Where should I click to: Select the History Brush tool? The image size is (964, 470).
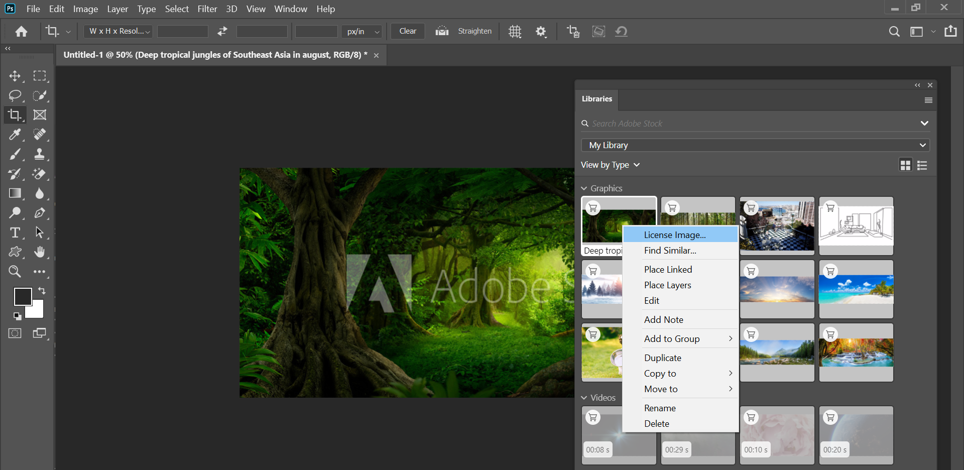15,174
